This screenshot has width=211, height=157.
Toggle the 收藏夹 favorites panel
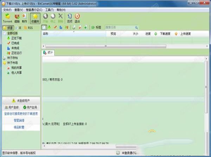point(35,18)
